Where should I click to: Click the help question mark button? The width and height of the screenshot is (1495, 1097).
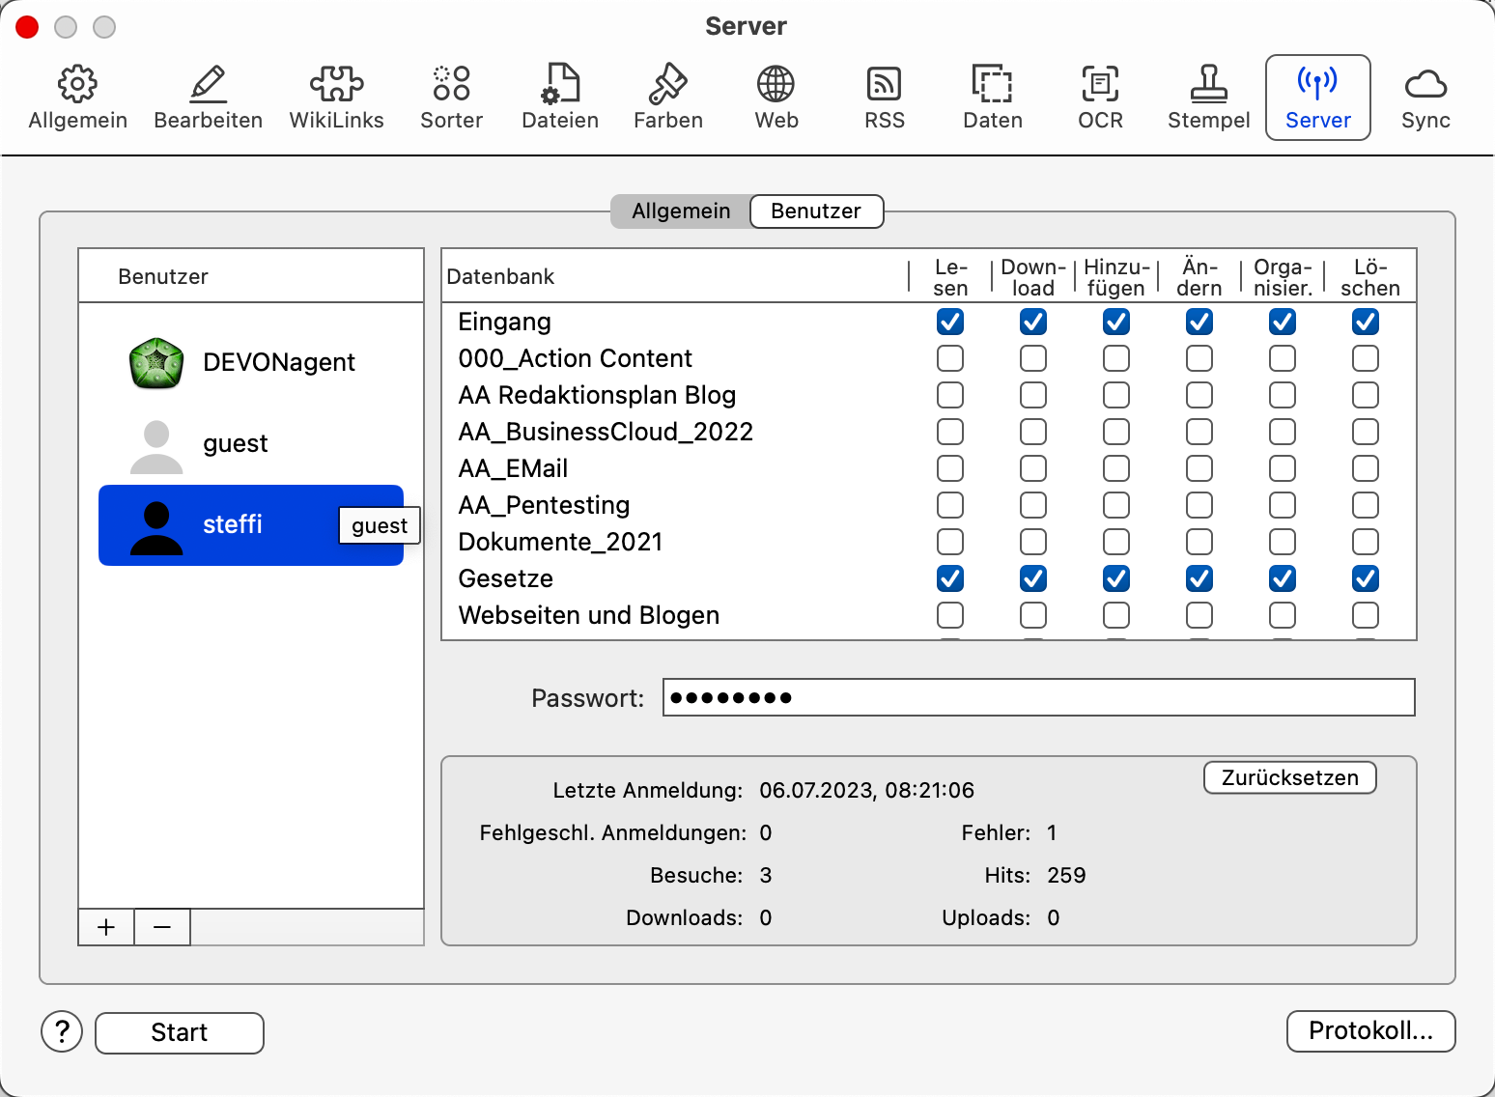[62, 1032]
